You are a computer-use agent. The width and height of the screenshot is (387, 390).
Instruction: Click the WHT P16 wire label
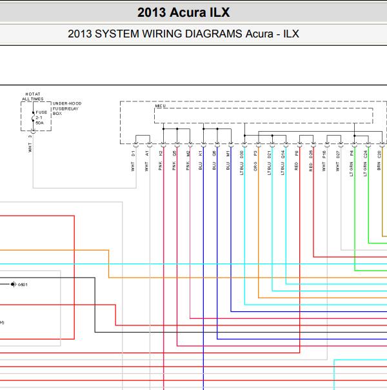coord(324,161)
